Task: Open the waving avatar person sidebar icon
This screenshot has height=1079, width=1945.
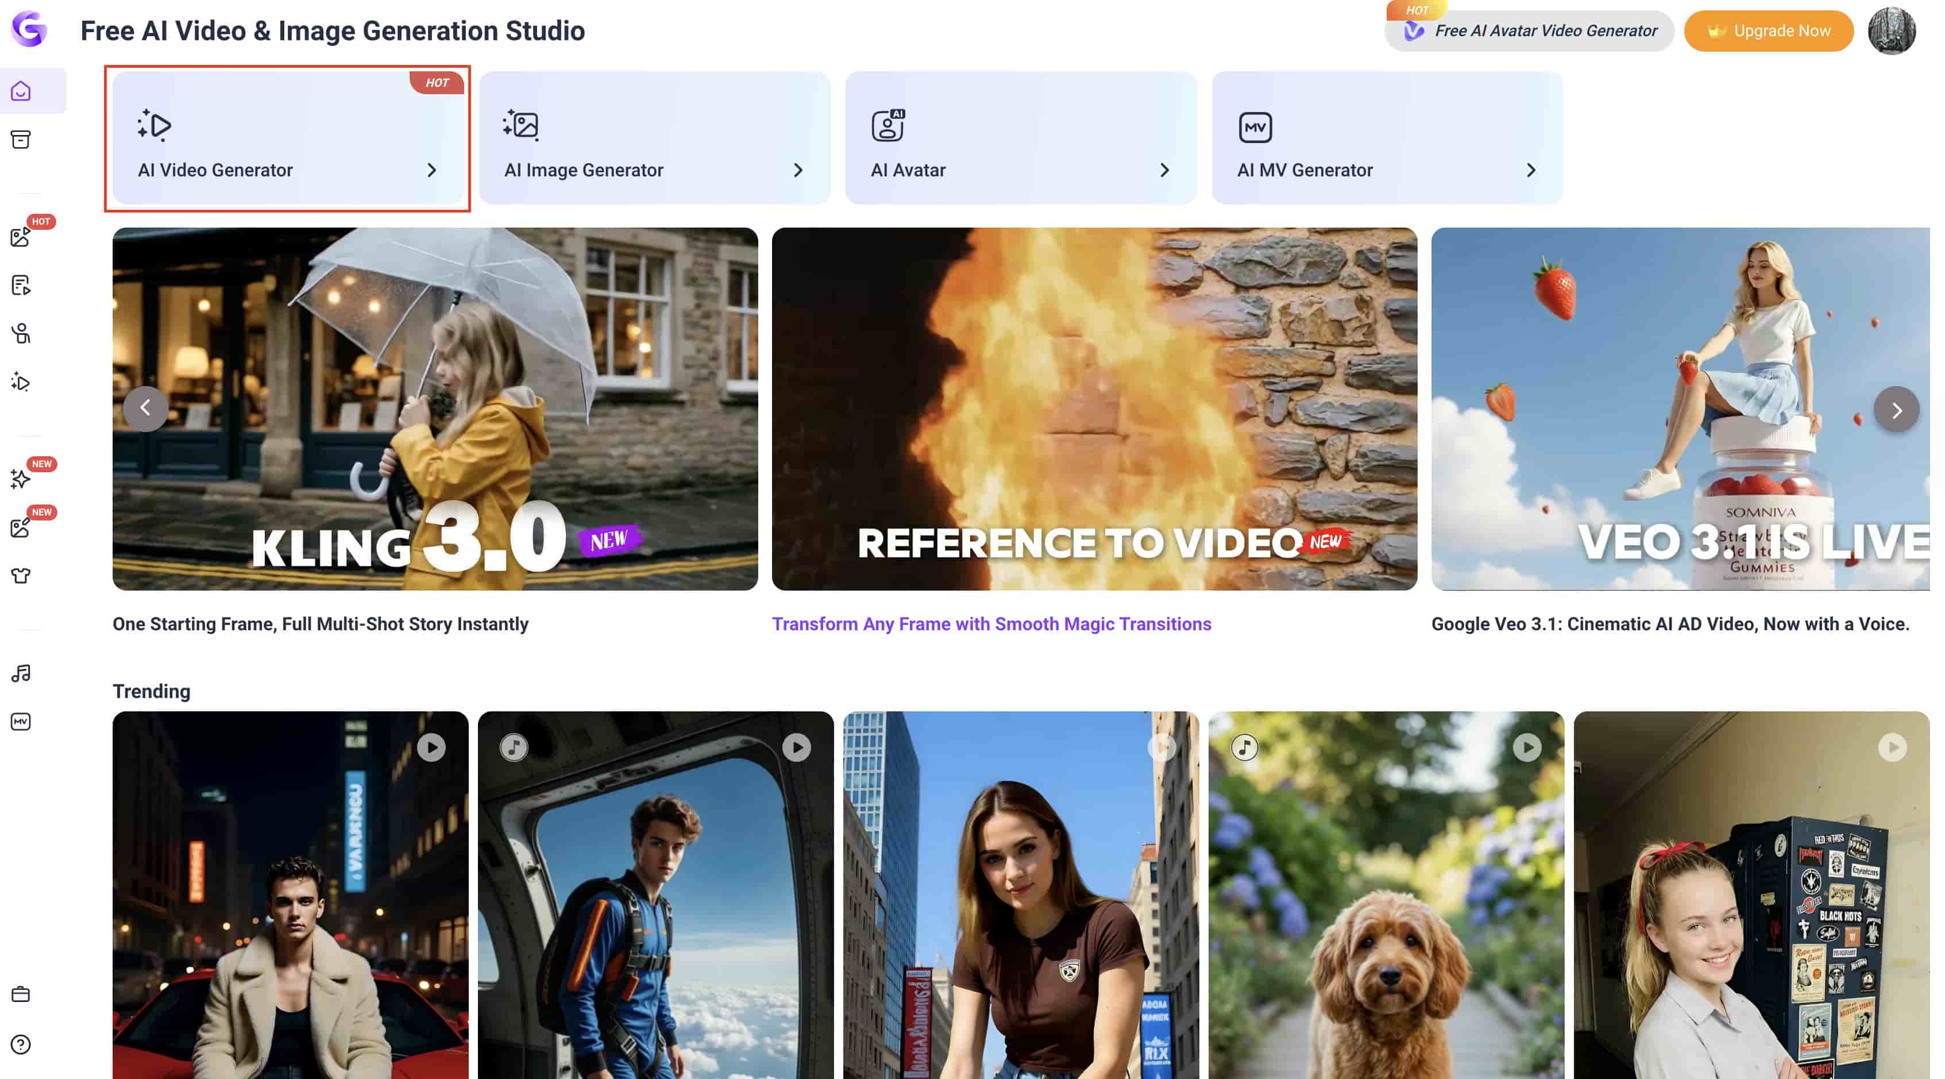Action: 21,334
